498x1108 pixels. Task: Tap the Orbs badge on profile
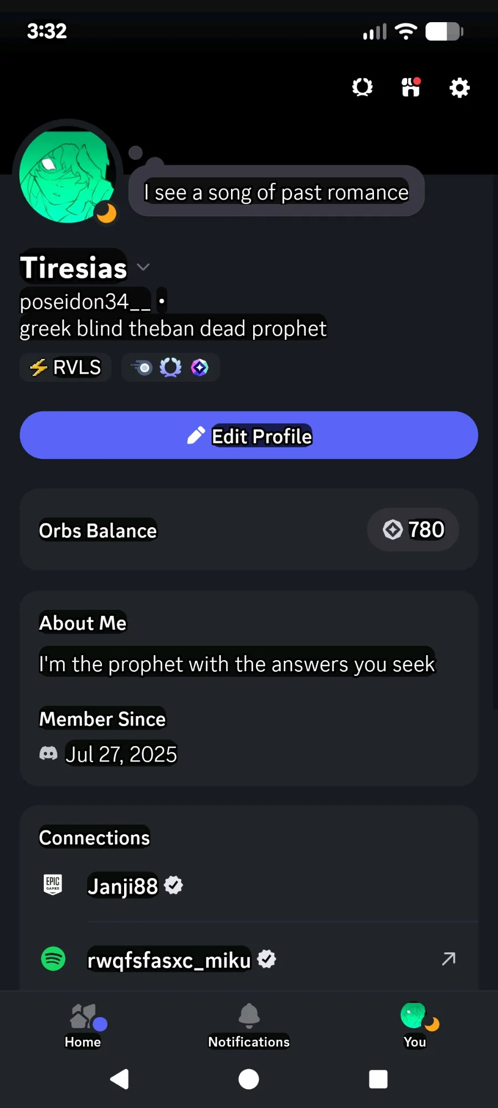pyautogui.click(x=199, y=367)
